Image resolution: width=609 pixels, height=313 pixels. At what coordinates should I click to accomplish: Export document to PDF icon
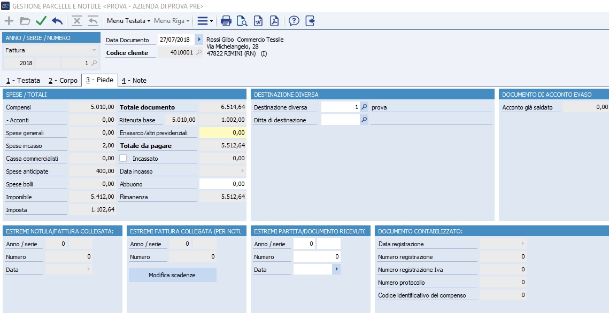[274, 21]
